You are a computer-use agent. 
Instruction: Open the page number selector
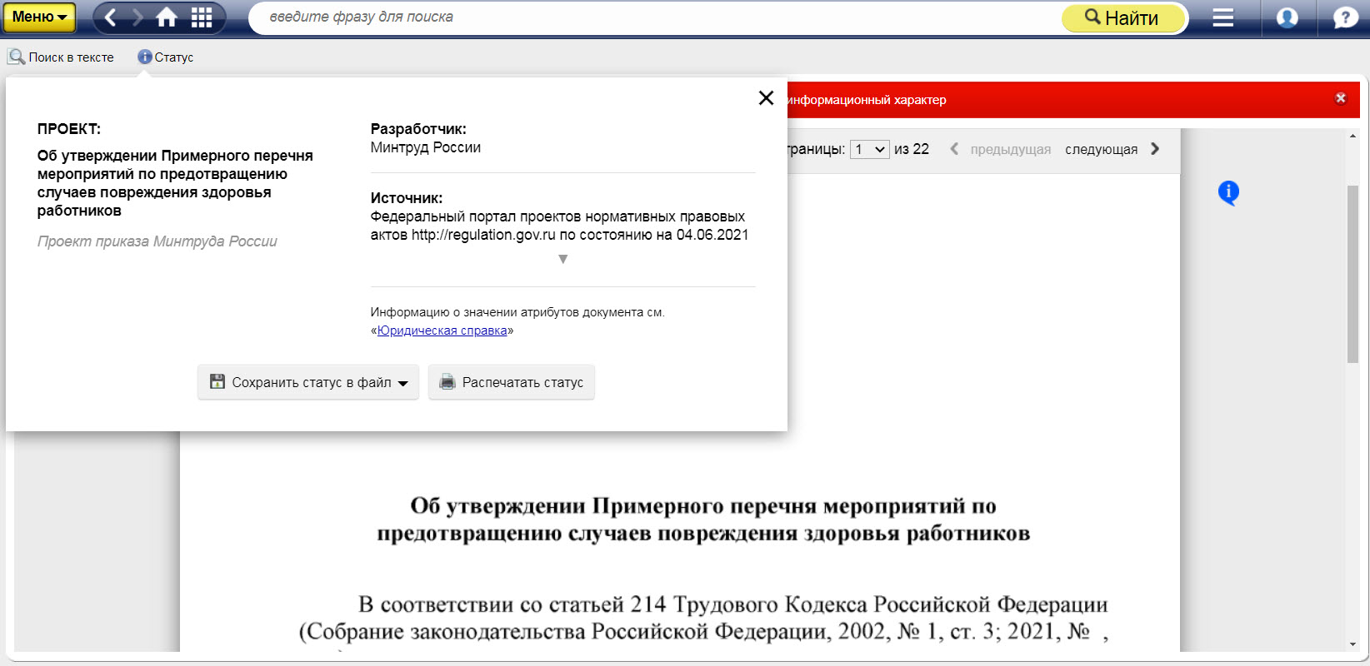pyautogui.click(x=869, y=149)
